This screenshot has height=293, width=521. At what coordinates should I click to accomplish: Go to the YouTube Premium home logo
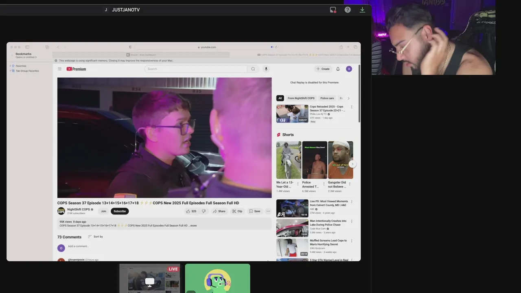pos(76,69)
